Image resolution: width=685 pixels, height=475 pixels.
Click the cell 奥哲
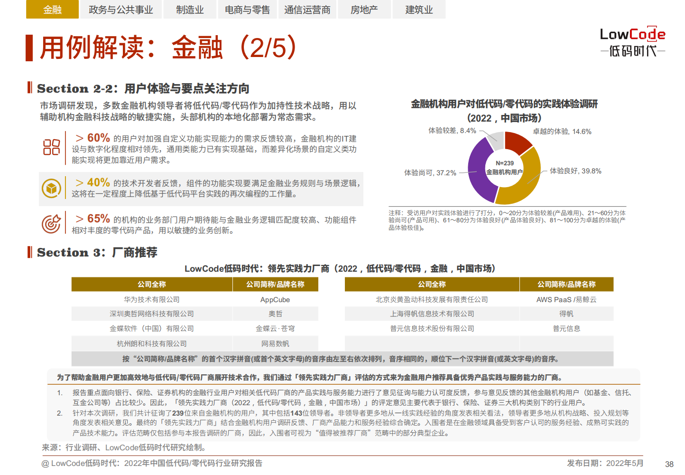[275, 314]
